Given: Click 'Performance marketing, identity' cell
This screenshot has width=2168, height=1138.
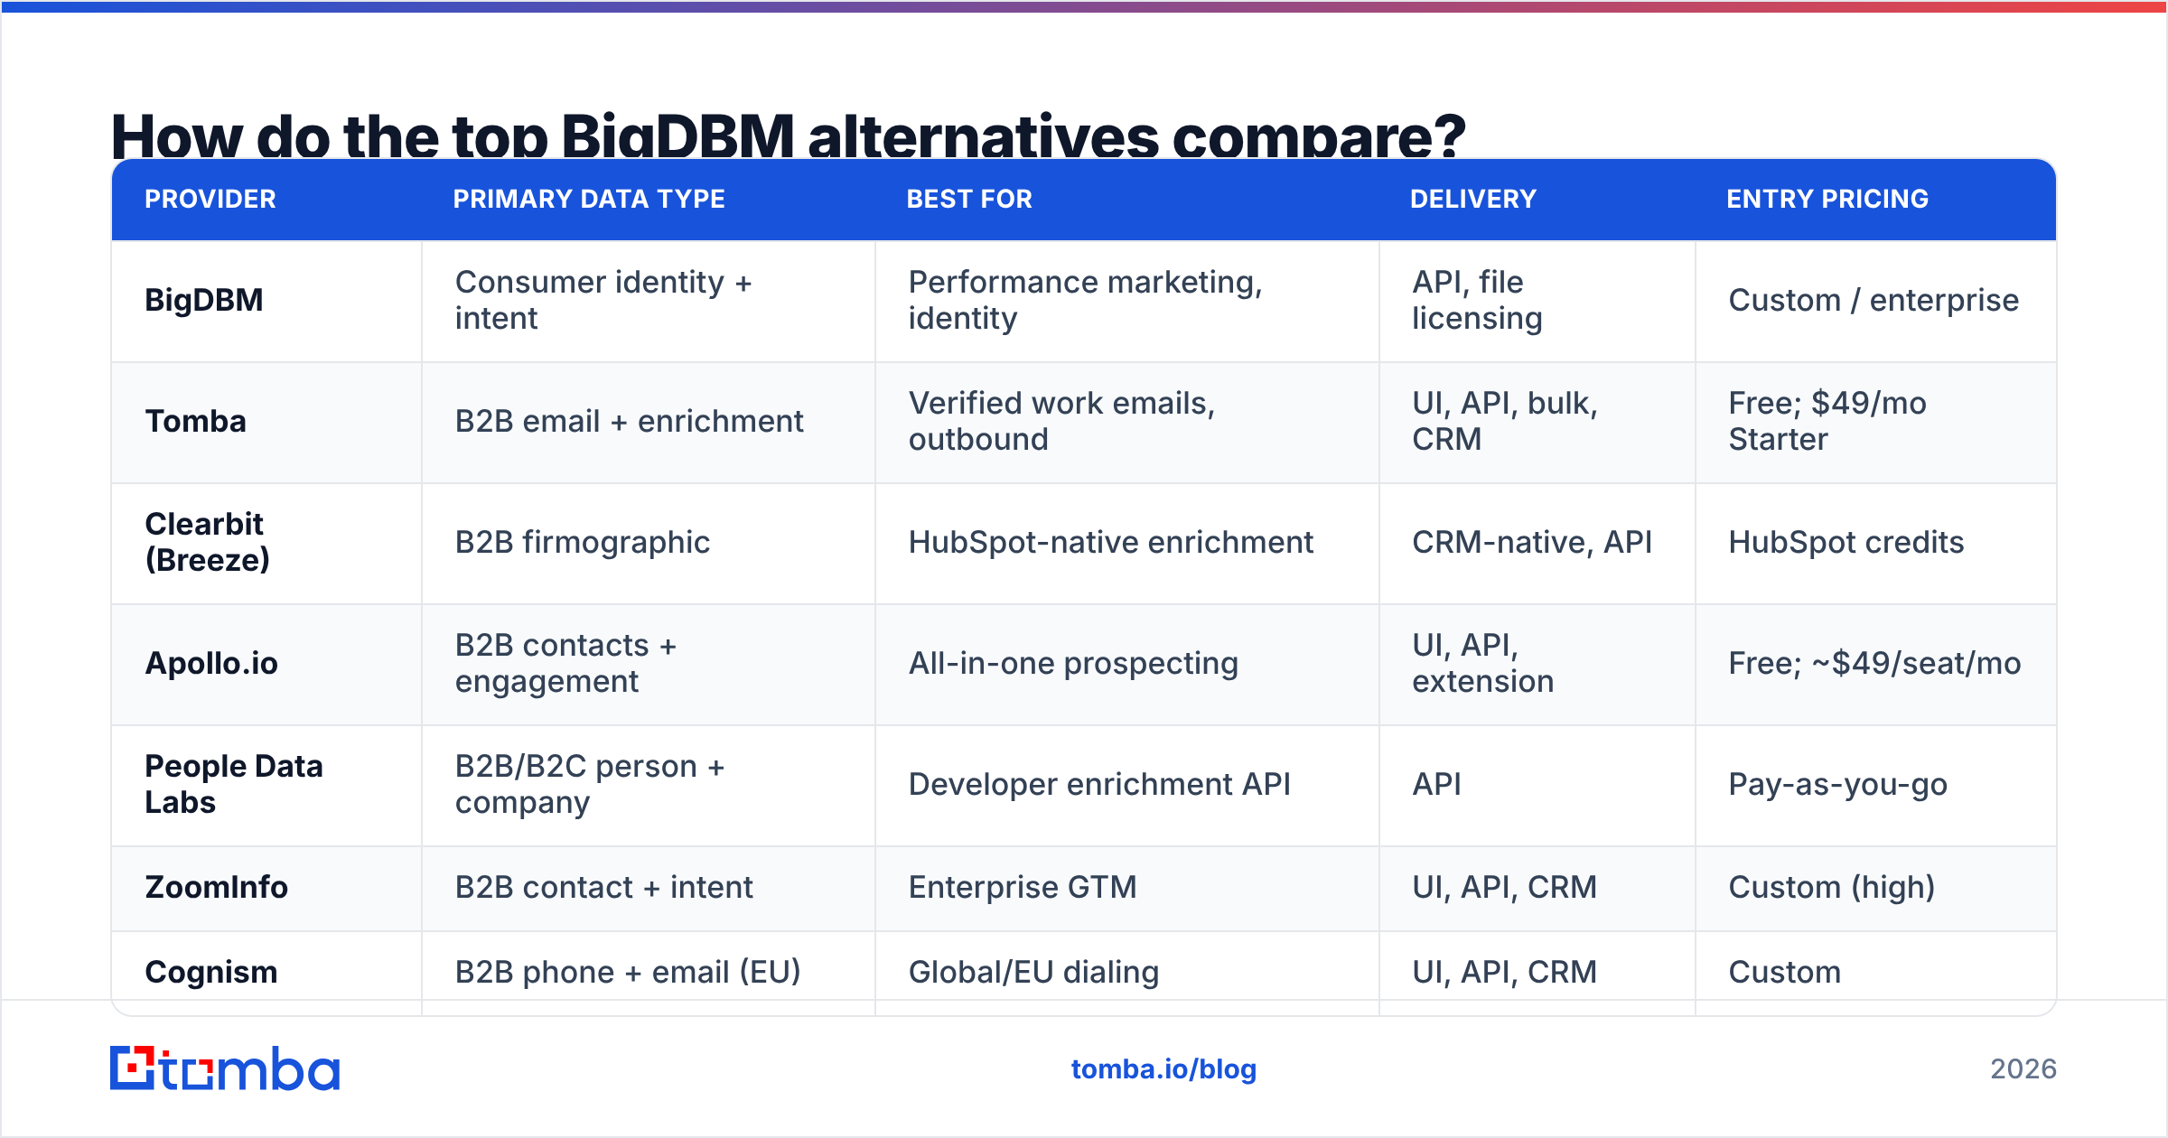Looking at the screenshot, I should (1127, 301).
